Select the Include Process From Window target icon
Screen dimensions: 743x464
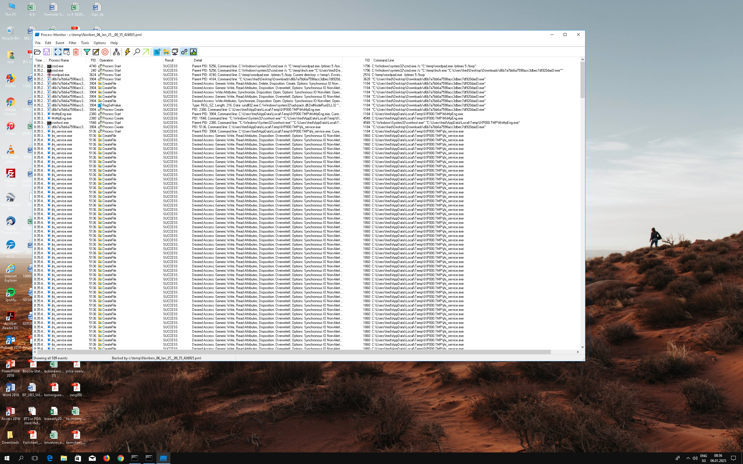[x=105, y=52]
